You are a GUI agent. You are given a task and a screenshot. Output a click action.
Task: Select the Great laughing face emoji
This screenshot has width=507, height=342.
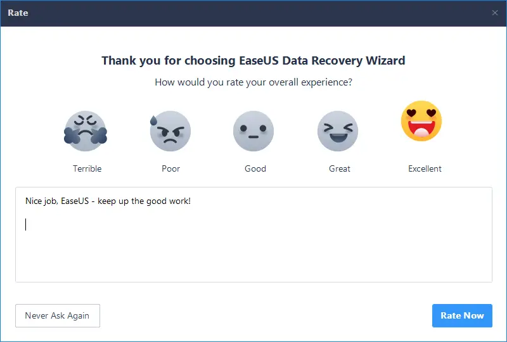[338, 131]
